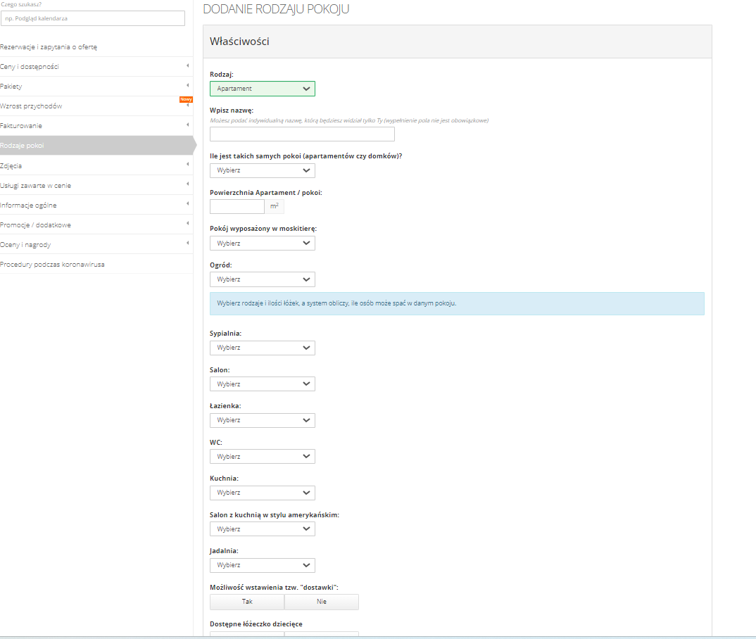Go to Procedury podczas koronawirusa
Viewport: 756px width, 639px height.
53,264
